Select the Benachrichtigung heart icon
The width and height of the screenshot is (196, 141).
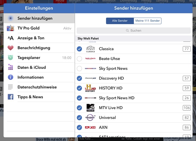[11, 48]
